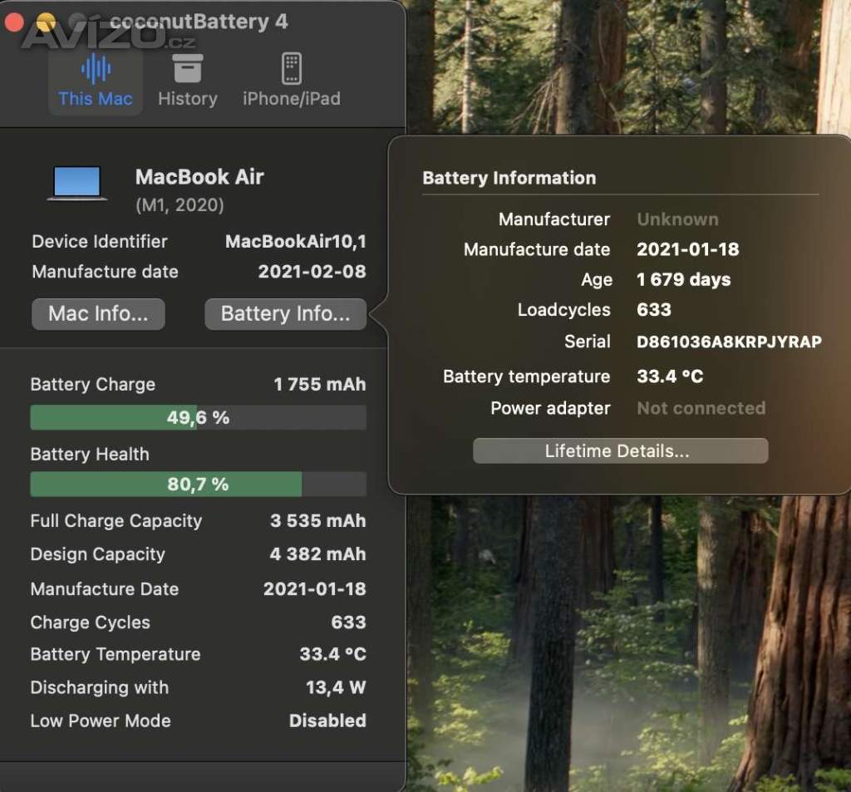Viewport: 851px width, 792px height.
Task: Open the Mac Info... button
Action: [98, 314]
